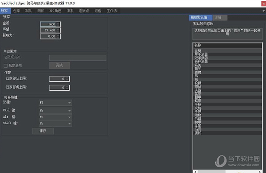Decrease 玩家部队上限 with the down spinner
Viewport: 266px width, 173px height.
(67, 80)
